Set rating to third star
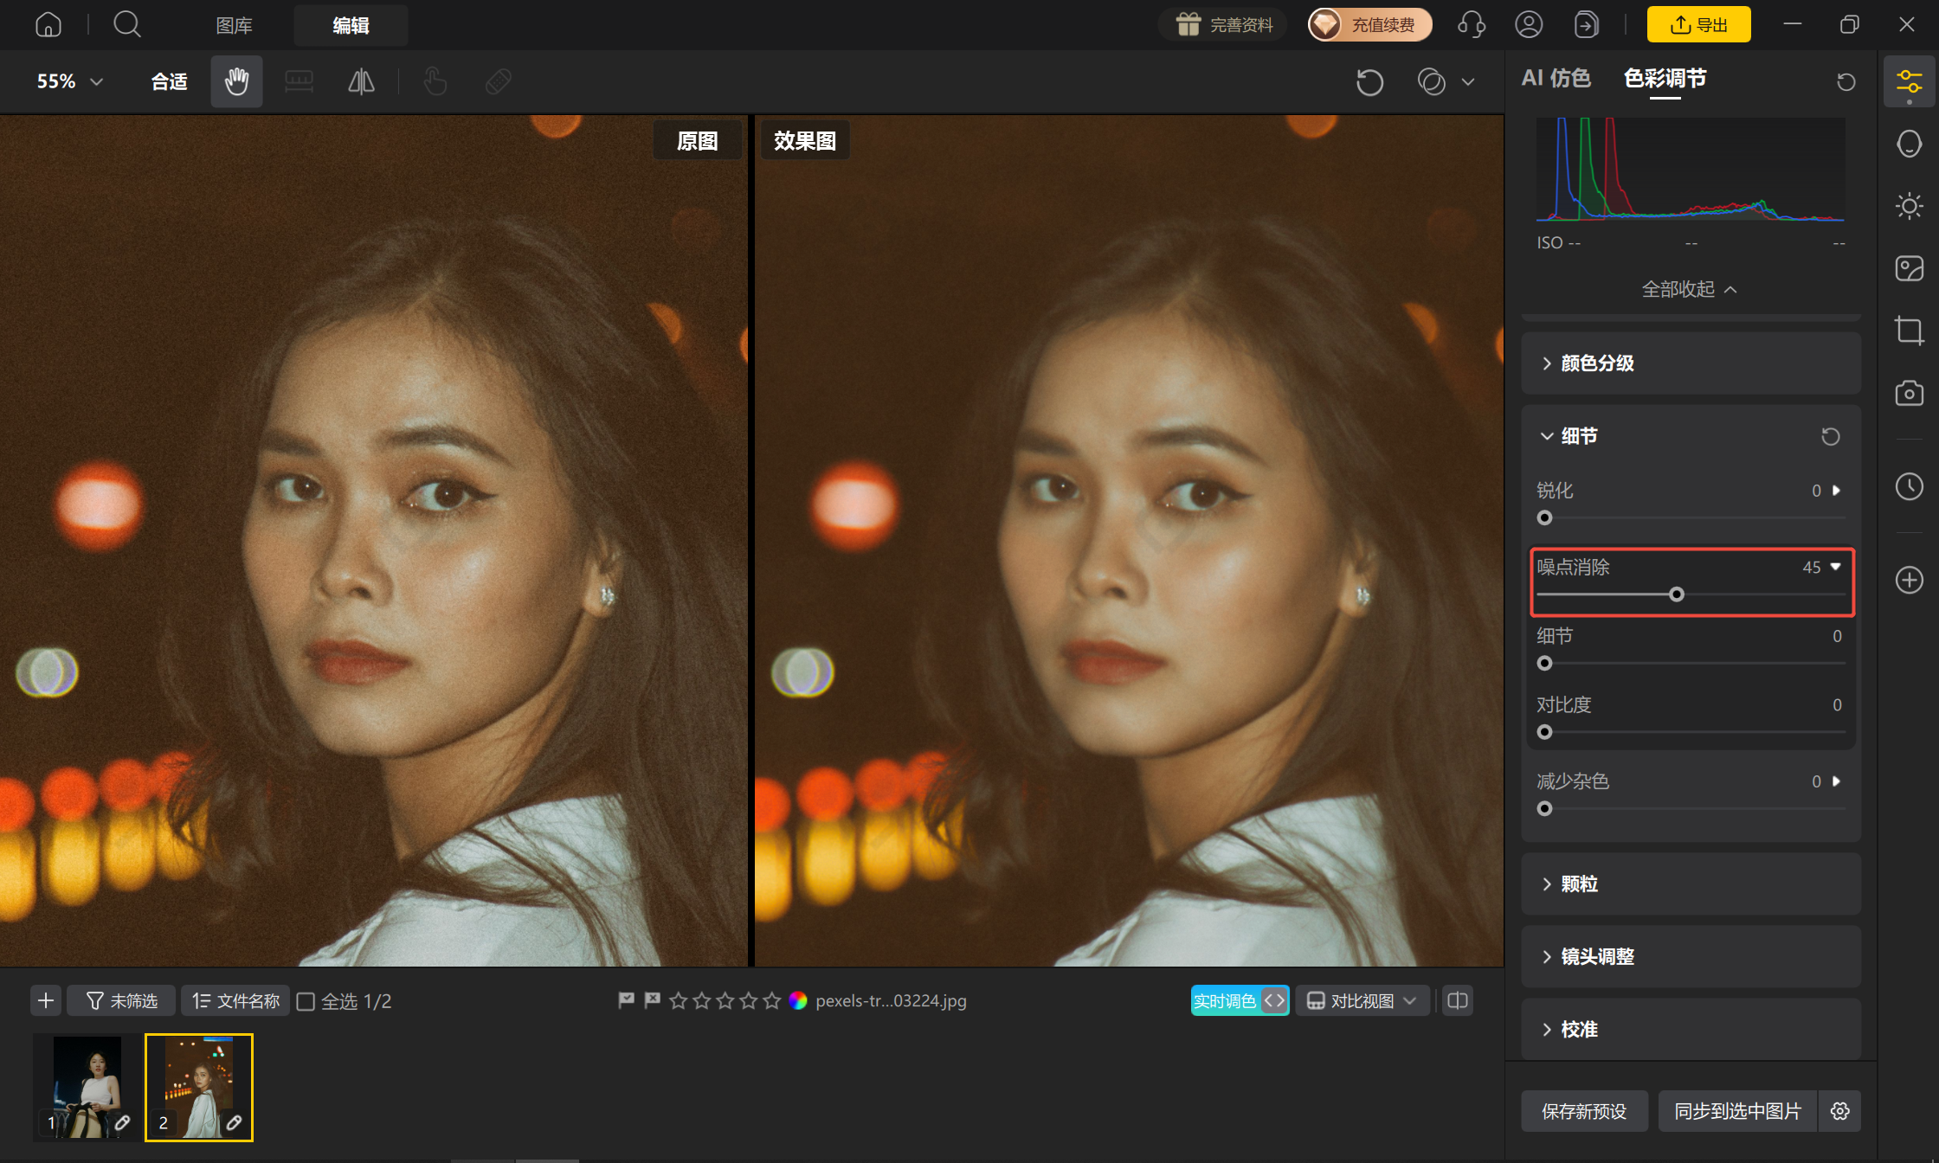Image resolution: width=1939 pixels, height=1163 pixels. [x=725, y=1001]
